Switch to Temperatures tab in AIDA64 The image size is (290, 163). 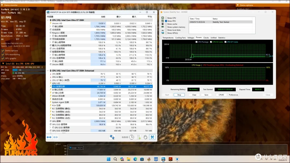[x=168, y=38]
